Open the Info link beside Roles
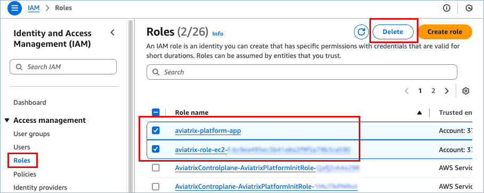Viewport: 484px width, 193px height. tap(217, 33)
